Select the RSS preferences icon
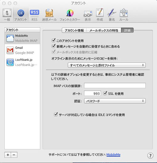The image size is (157, 163). tap(35, 15)
